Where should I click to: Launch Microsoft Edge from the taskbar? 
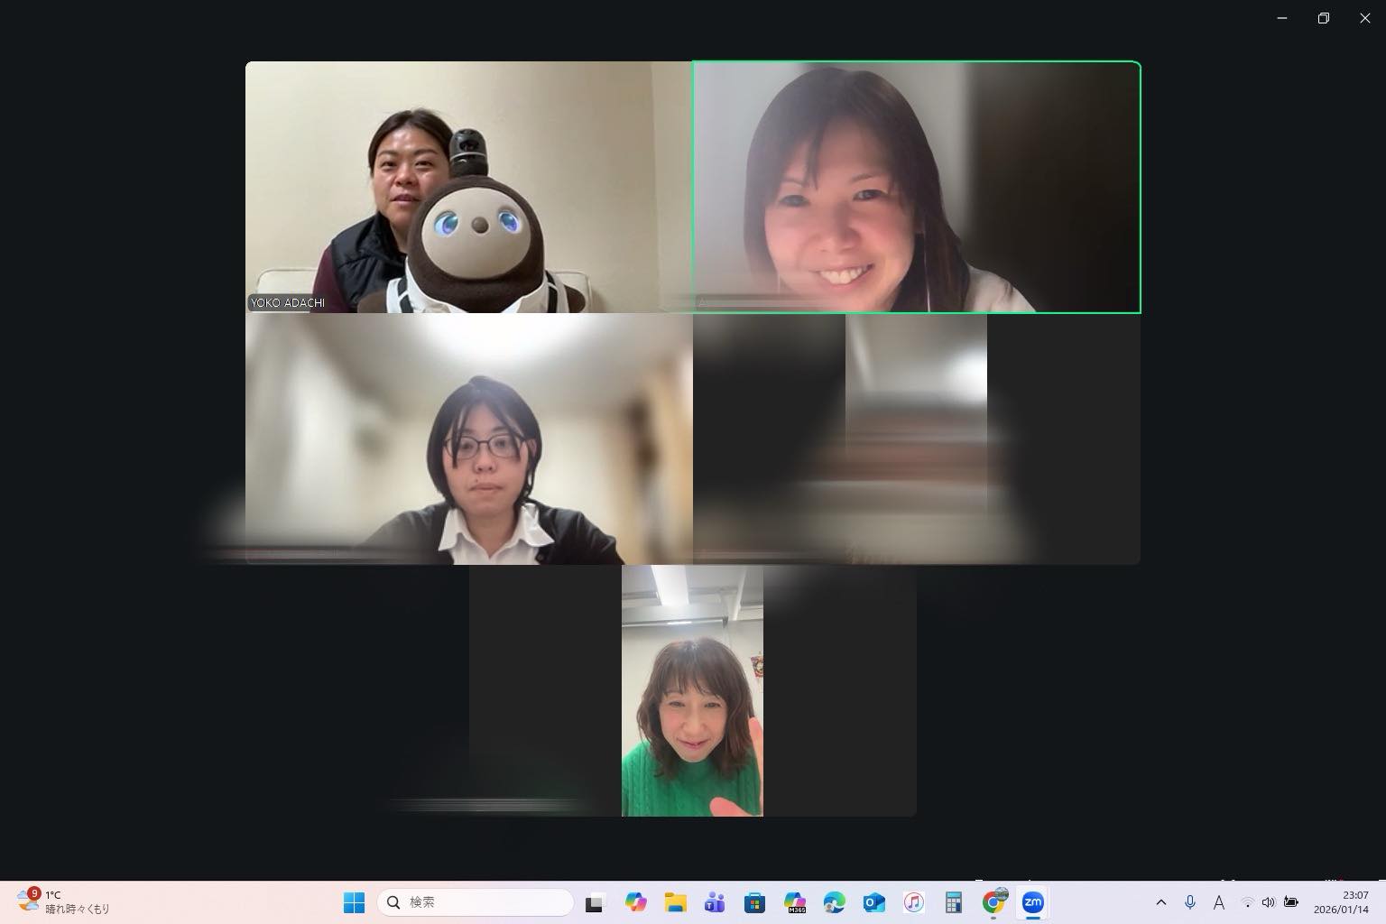834,902
